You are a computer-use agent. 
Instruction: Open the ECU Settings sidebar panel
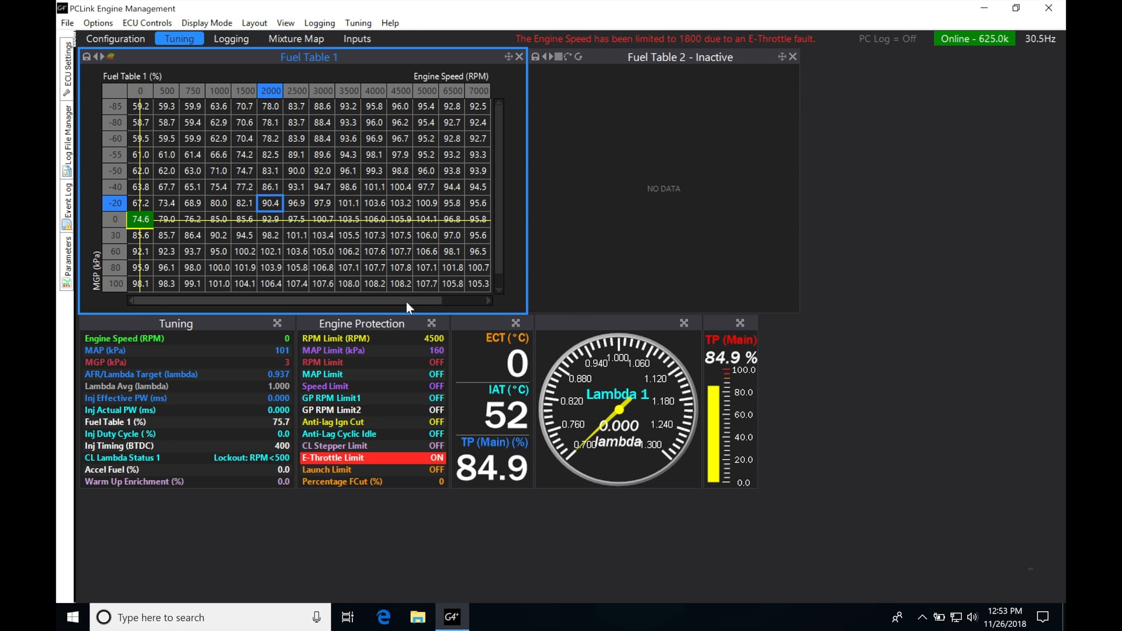click(67, 69)
